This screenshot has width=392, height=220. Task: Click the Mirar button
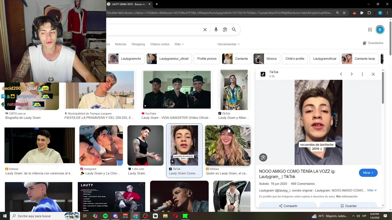pos(368,173)
